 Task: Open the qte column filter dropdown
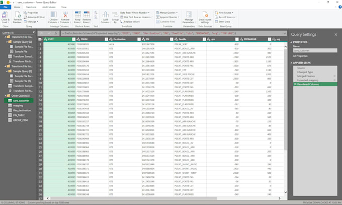[x=237, y=39]
